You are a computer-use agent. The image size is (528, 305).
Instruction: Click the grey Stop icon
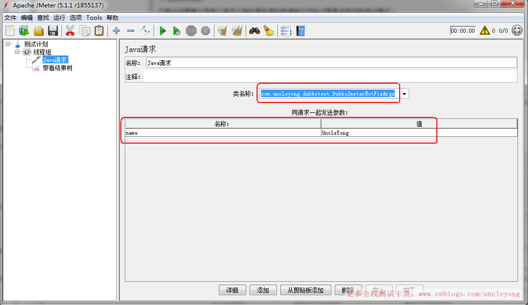[191, 31]
